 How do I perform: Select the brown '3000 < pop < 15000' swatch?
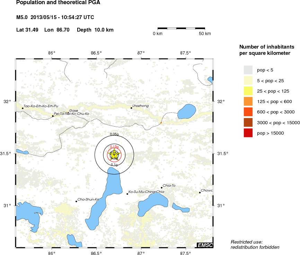[x=248, y=122]
